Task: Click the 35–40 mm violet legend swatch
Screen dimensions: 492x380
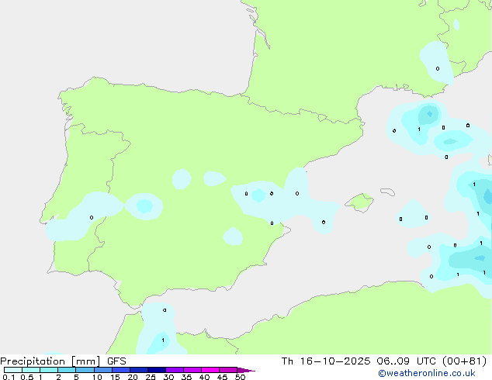Action: 192,370
